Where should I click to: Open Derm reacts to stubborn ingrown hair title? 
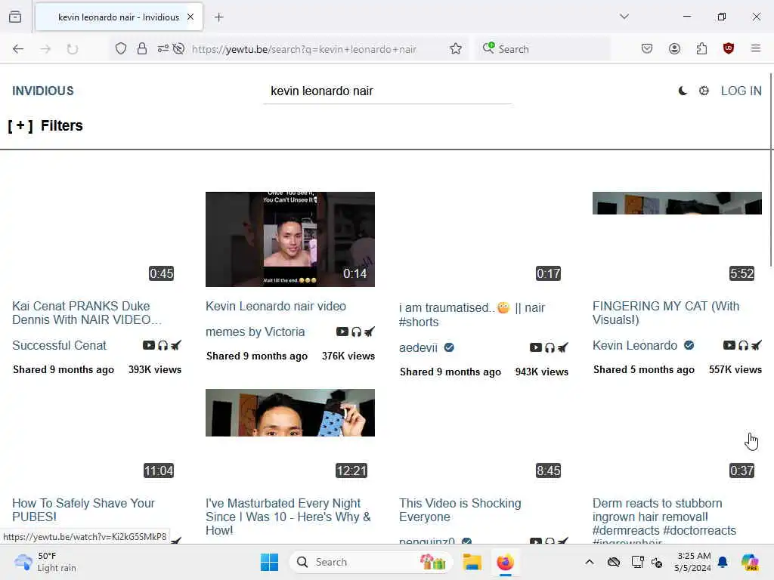click(664, 520)
